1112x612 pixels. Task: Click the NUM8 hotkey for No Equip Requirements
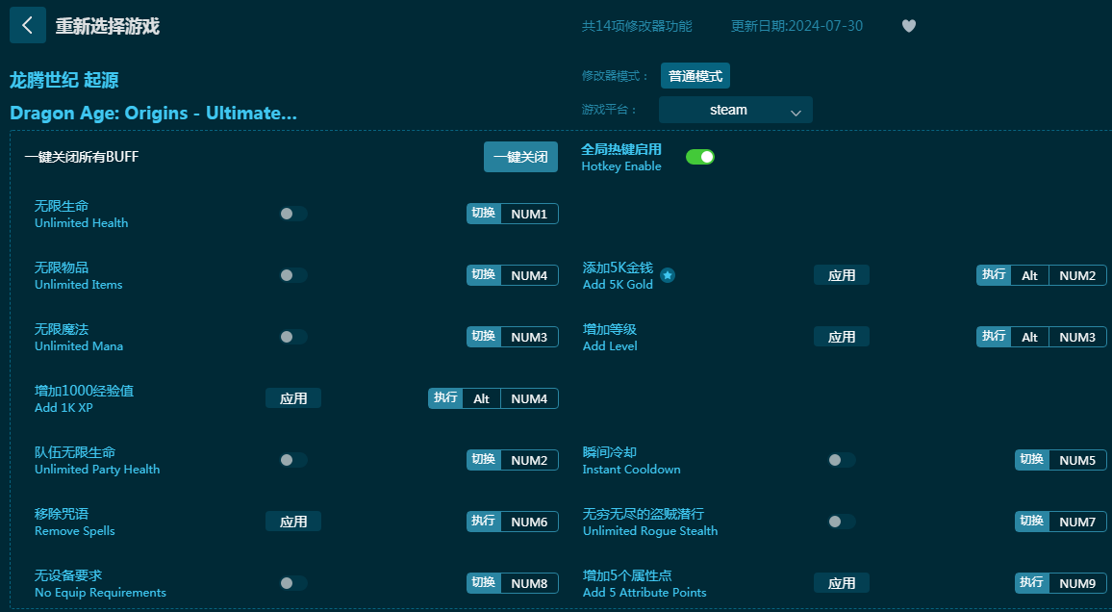pyautogui.click(x=512, y=583)
